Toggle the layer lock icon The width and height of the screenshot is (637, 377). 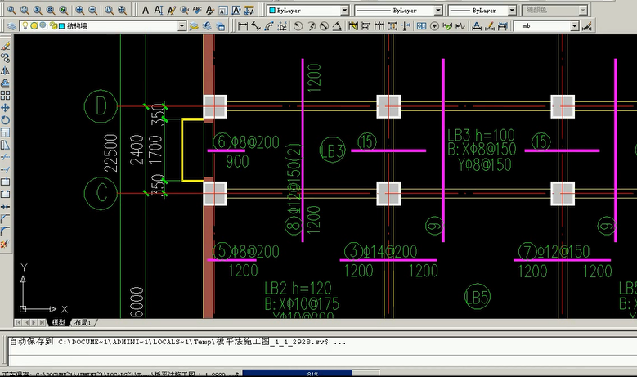click(52, 26)
